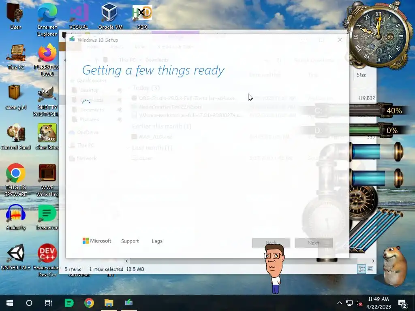Open the Audacity desktop icon
Screen dimensions: 415x311
point(16,217)
